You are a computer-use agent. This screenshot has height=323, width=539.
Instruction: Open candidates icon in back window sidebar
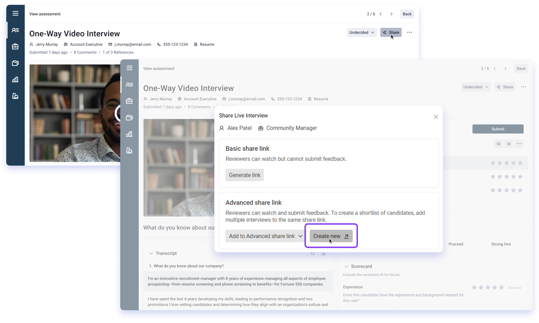pos(15,30)
